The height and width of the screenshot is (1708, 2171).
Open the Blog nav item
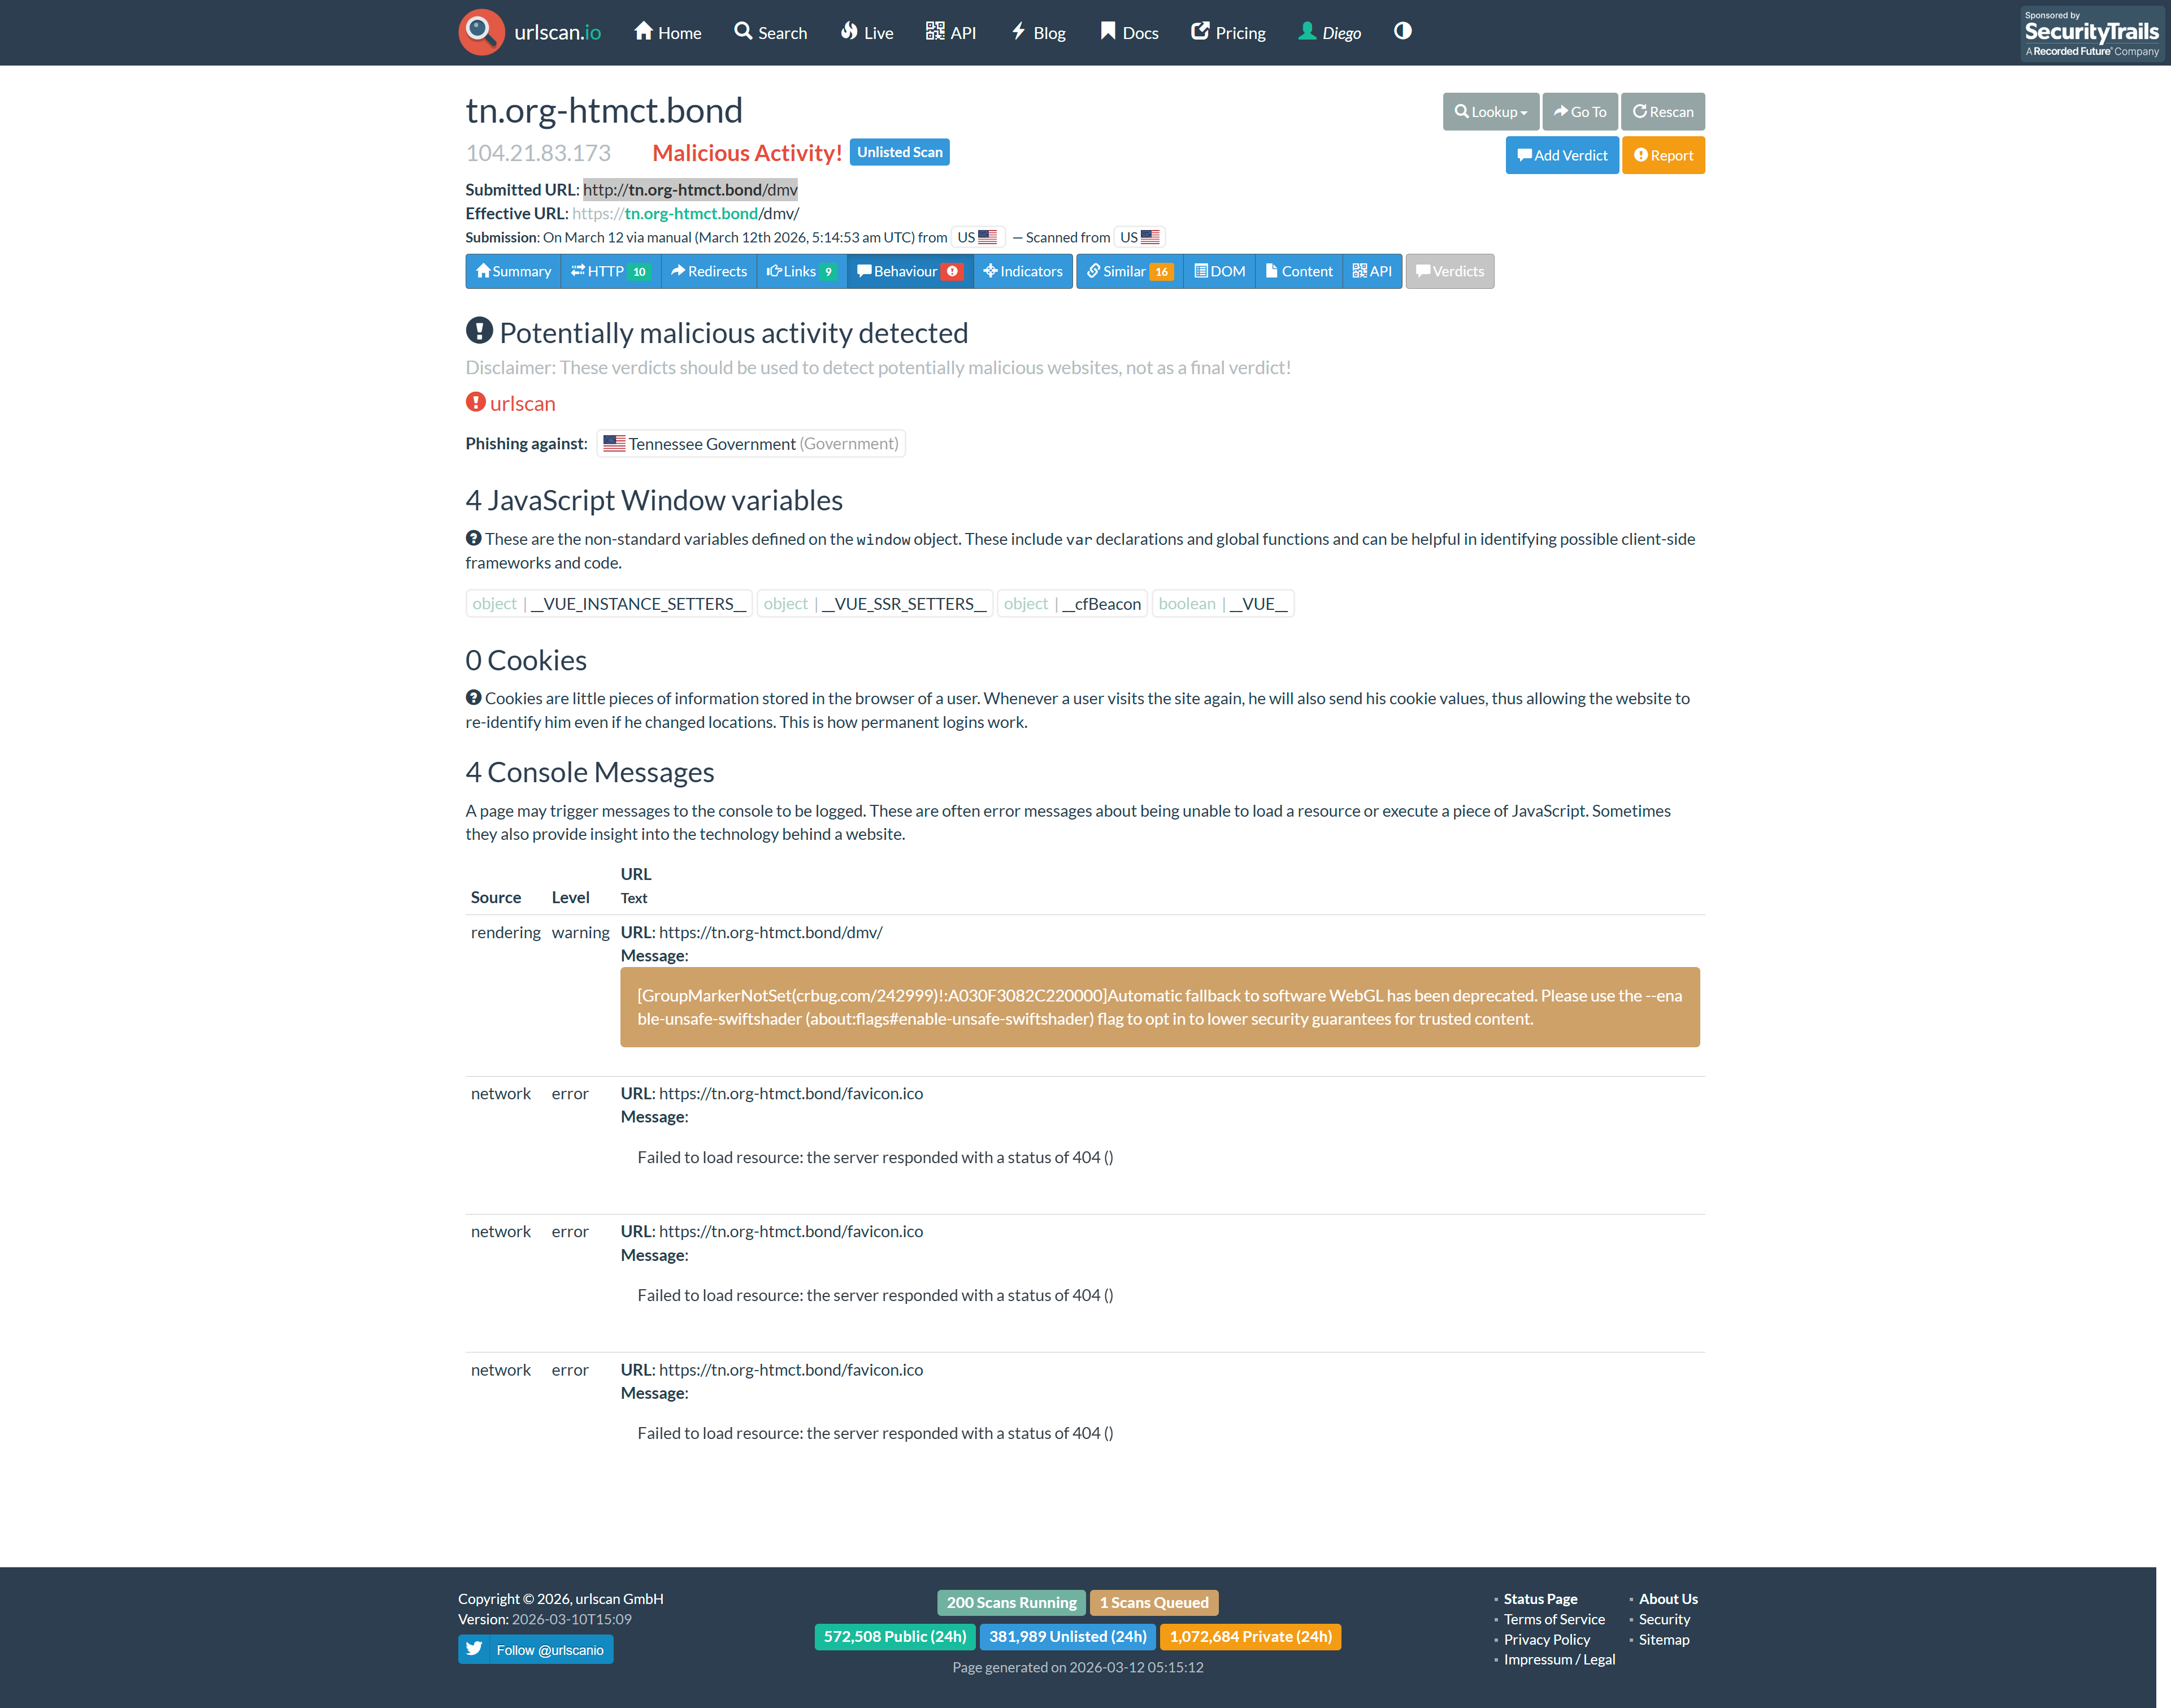pos(1039,32)
